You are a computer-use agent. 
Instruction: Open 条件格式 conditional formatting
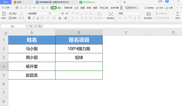149,16
